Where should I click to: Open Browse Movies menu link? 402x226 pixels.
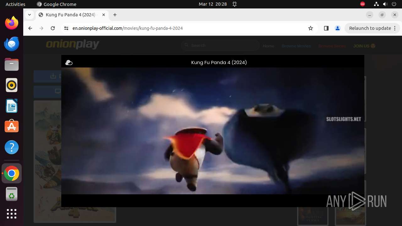pos(296,46)
